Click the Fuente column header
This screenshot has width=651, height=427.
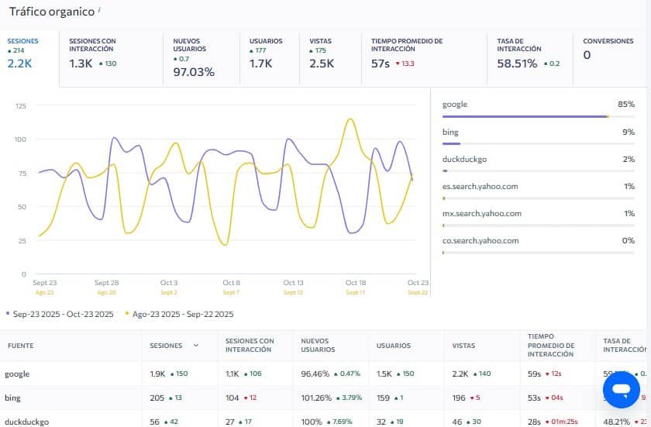pos(19,346)
